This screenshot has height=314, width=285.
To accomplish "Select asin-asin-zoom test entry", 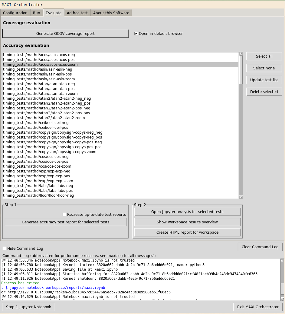I will 121,79.
